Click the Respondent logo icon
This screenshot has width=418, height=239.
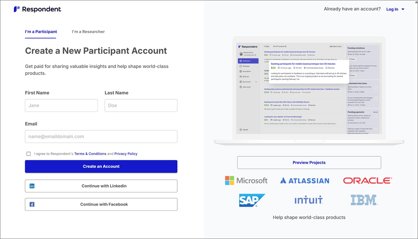[16, 9]
